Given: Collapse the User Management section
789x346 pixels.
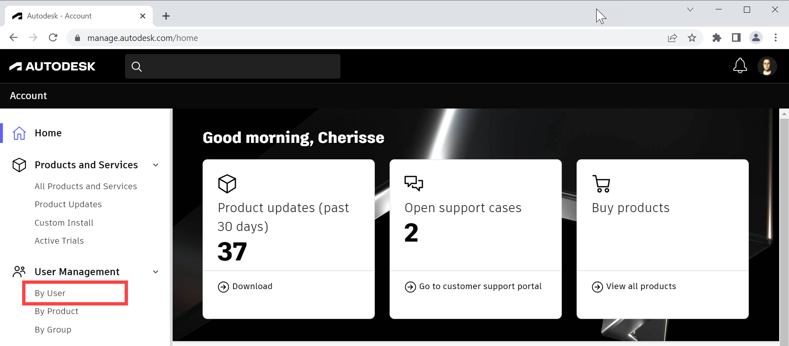Looking at the screenshot, I should click(x=156, y=272).
